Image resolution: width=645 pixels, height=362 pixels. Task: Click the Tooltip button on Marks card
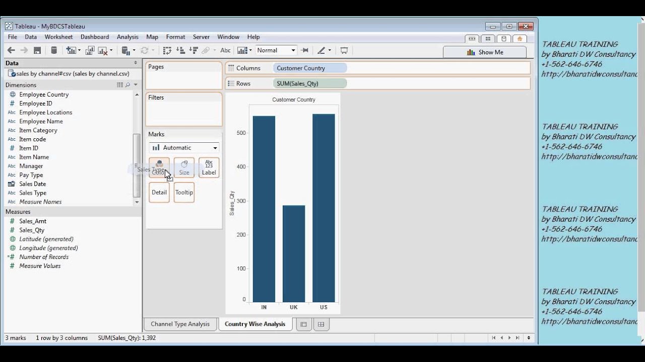pyautogui.click(x=184, y=193)
